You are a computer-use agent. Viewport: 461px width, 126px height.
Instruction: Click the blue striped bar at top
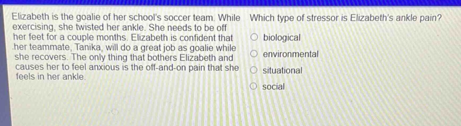click(x=230, y=3)
